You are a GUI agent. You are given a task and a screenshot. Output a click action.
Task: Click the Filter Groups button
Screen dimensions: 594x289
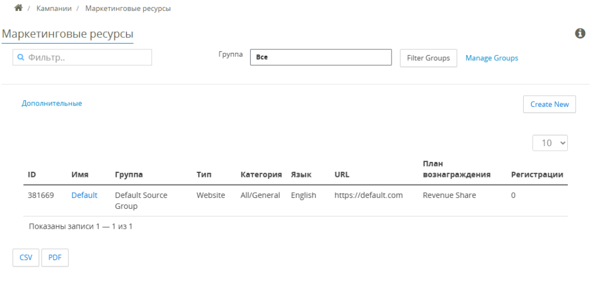pos(429,58)
